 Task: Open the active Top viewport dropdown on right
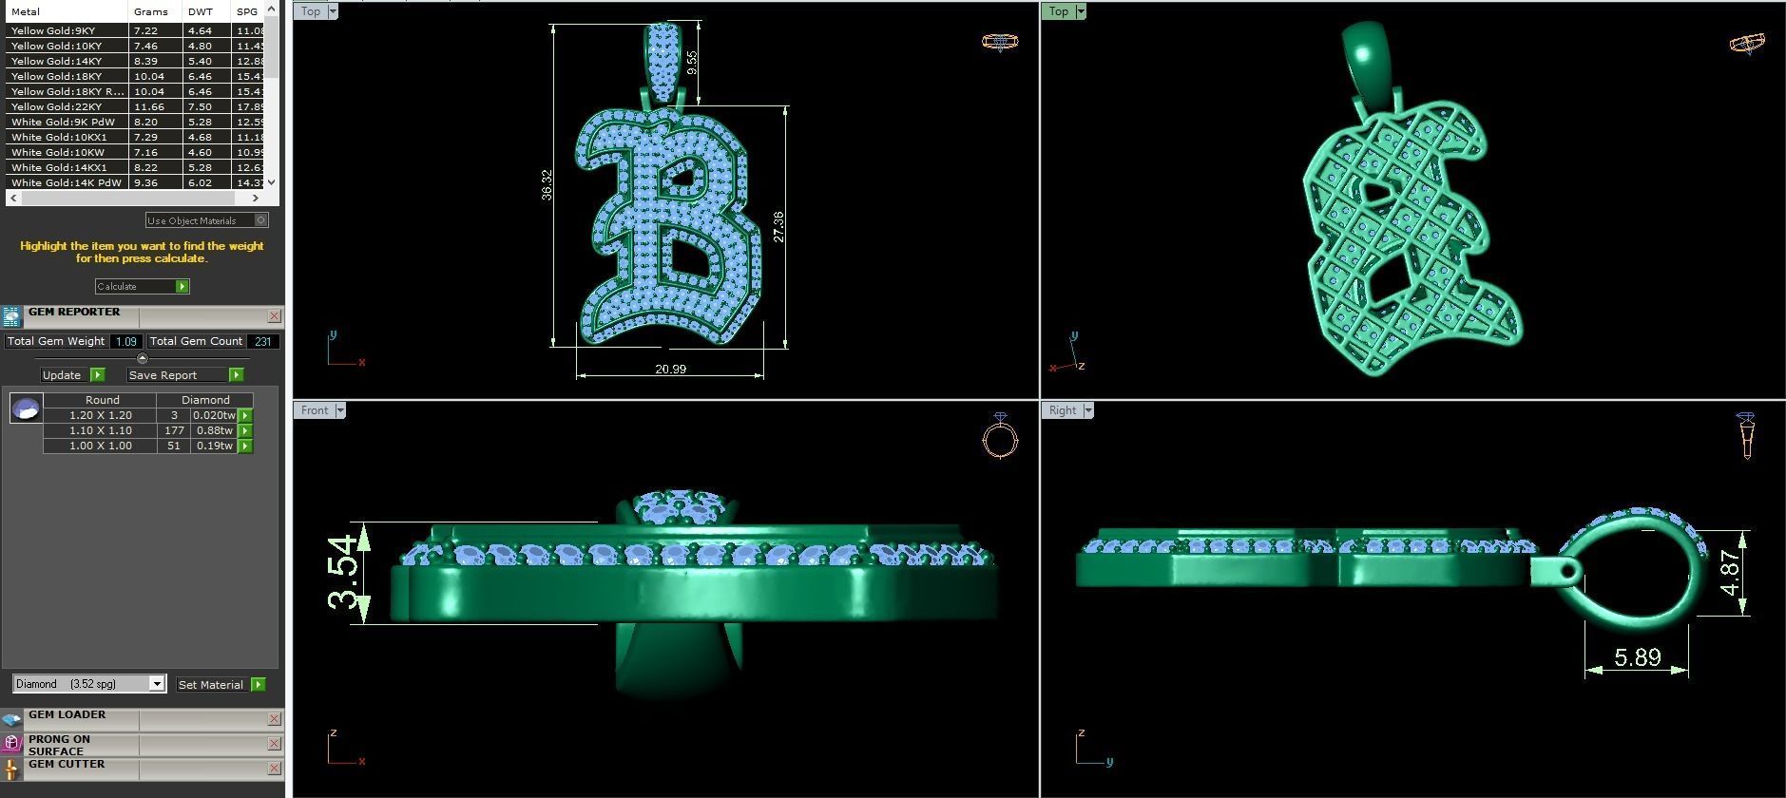tap(1081, 11)
